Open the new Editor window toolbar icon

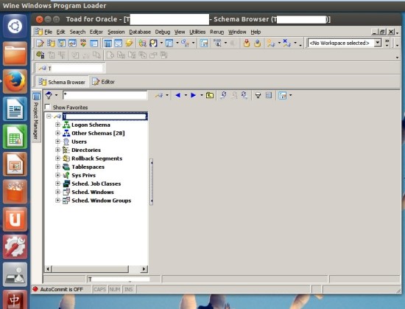(x=40, y=44)
